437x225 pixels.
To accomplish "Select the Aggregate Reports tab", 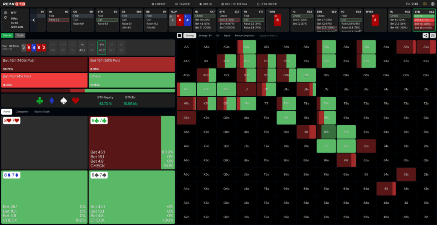I will 268,36.
